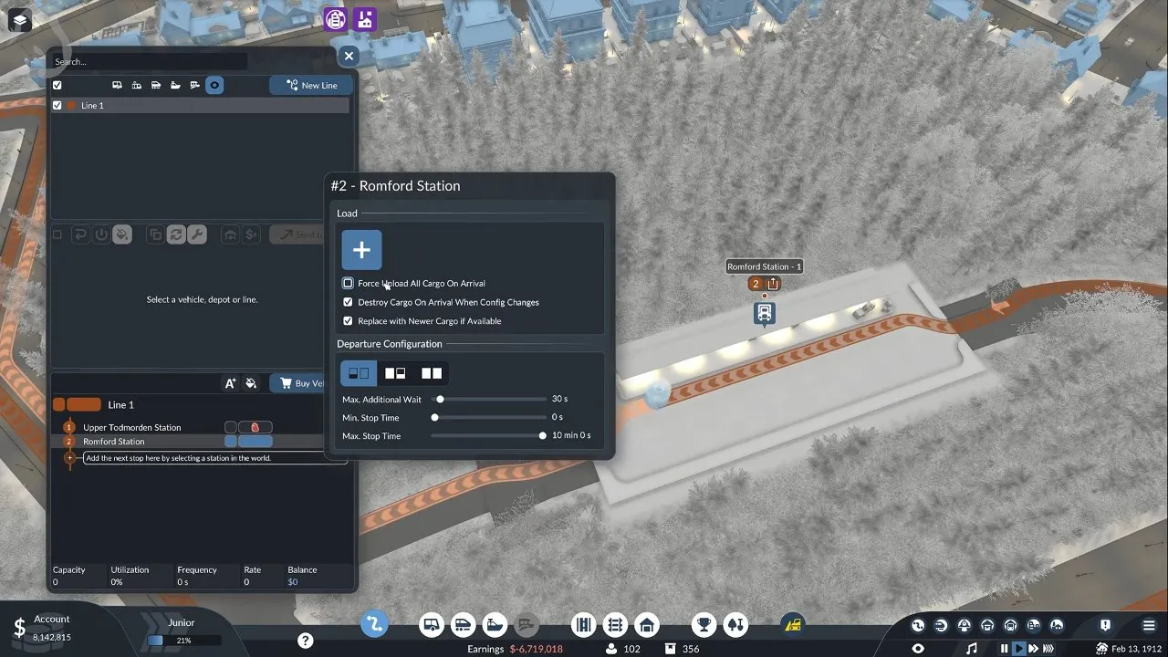The image size is (1168, 657).
Task: Open the music settings icon
Action: point(972,649)
